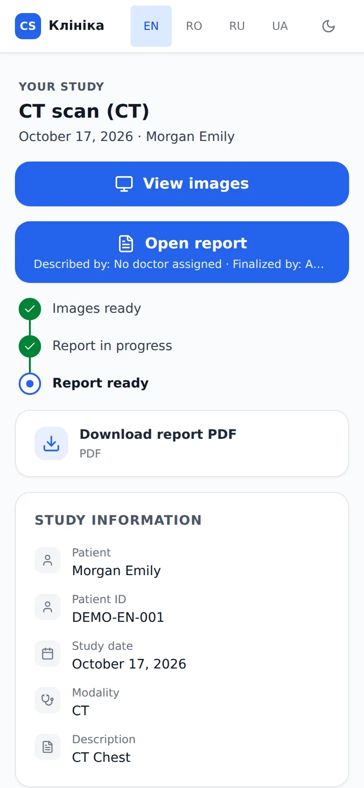Toggle dark mode with the moon icon
The height and width of the screenshot is (788, 364).
(329, 26)
